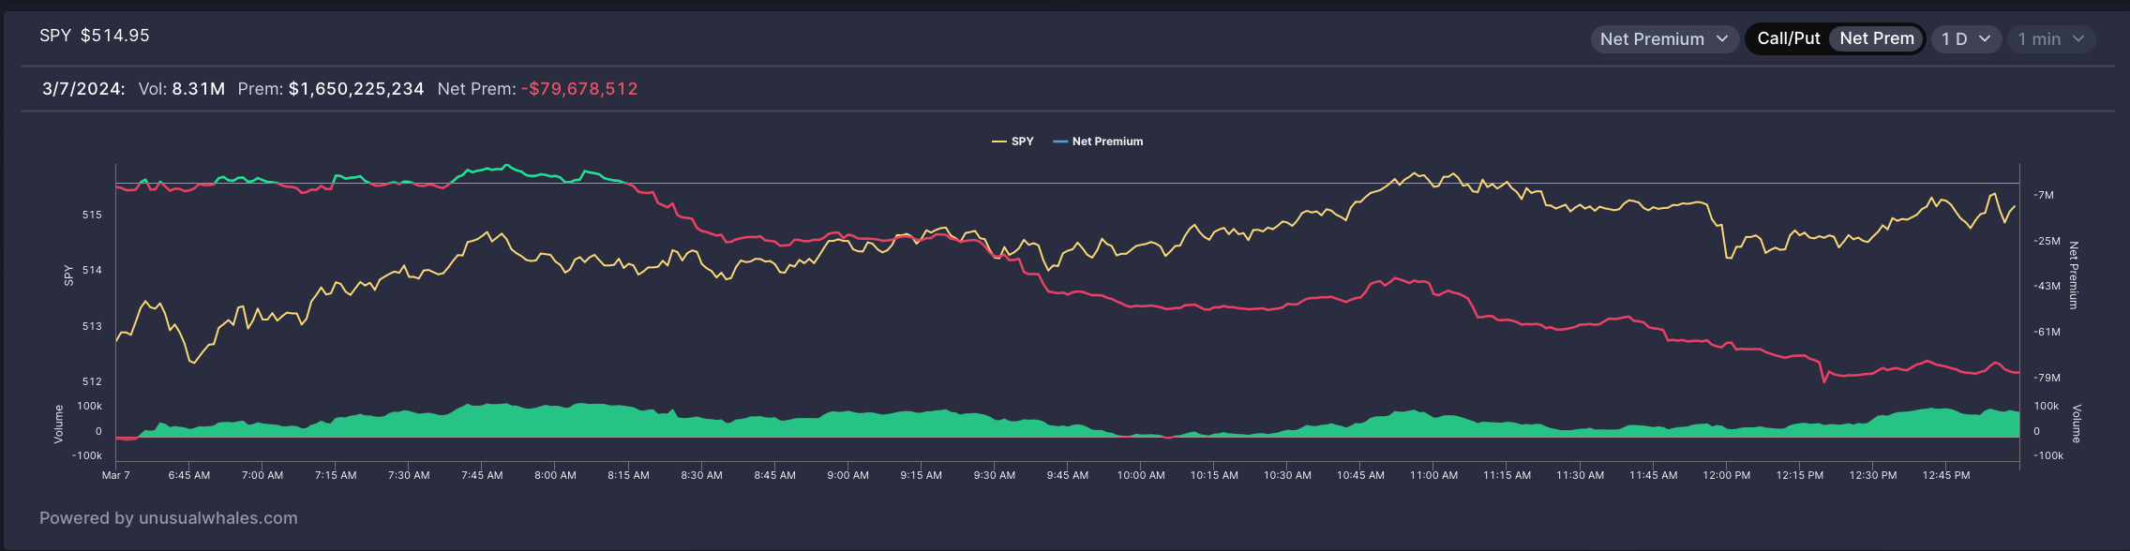Click the Prem: $1,650,225,234 value

click(331, 89)
